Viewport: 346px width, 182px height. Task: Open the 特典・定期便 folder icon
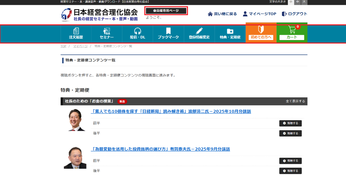(x=230, y=31)
